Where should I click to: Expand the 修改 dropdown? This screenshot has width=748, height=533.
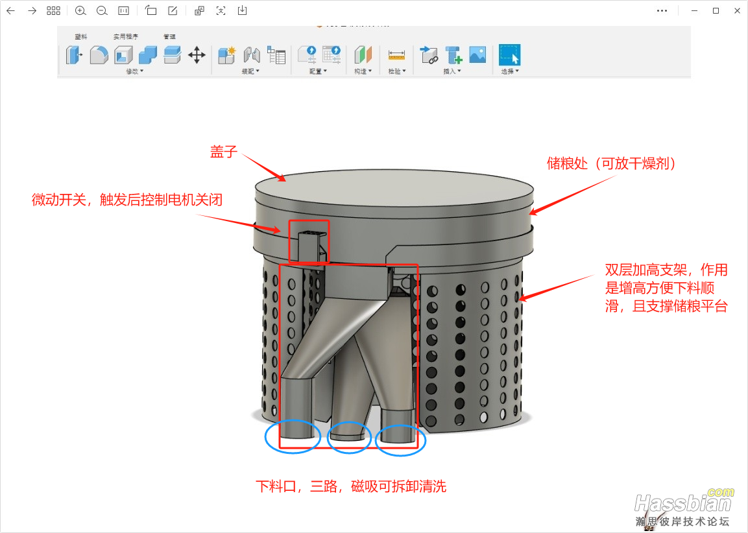pos(134,71)
